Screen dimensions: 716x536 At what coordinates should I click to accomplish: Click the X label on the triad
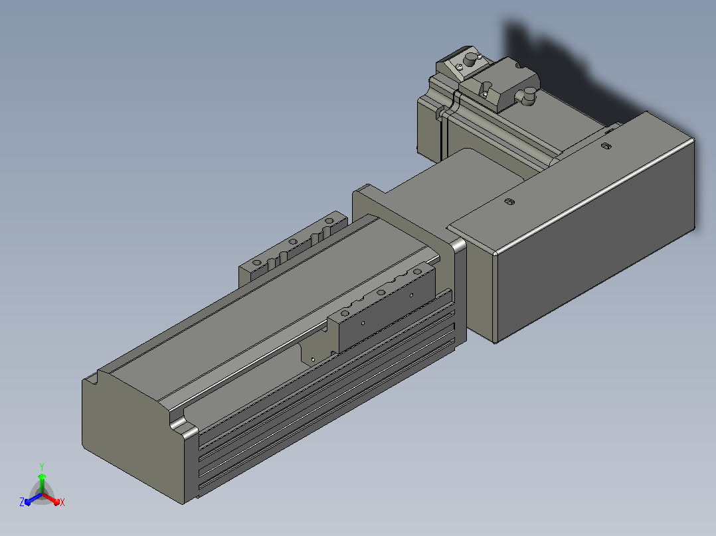tap(62, 502)
